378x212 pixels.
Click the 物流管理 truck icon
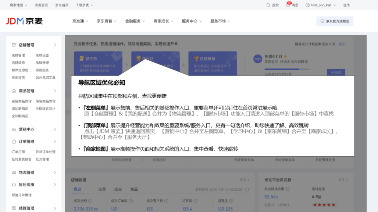pyautogui.click(x=14, y=173)
